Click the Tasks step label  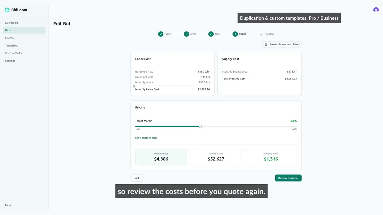pyautogui.click(x=218, y=34)
